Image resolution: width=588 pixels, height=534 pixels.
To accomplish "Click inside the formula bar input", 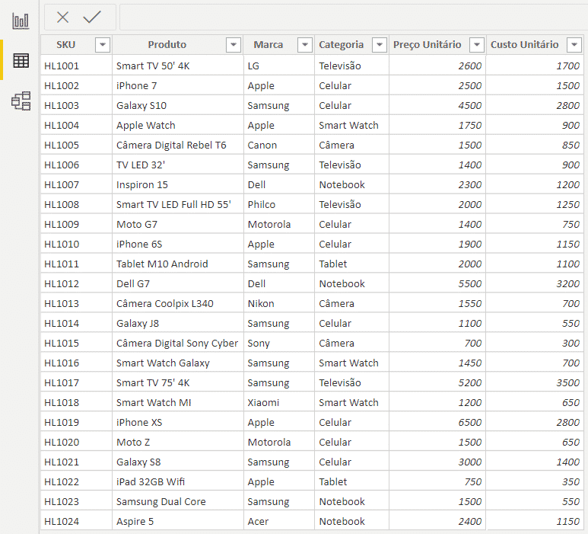I will [x=353, y=17].
